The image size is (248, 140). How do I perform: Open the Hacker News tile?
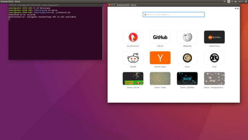click(x=160, y=58)
